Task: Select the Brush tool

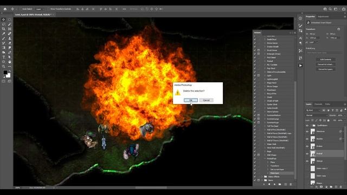Action: [x=4, y=38]
